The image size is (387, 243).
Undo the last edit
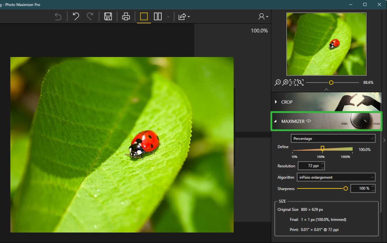(76, 16)
